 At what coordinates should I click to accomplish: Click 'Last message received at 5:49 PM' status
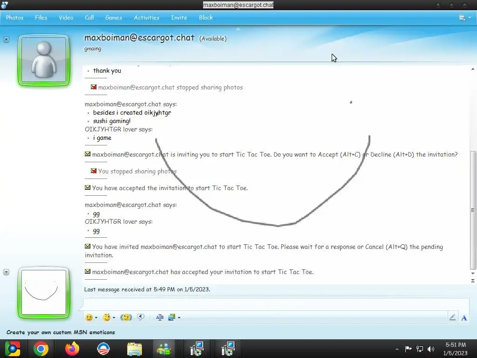coord(147,289)
